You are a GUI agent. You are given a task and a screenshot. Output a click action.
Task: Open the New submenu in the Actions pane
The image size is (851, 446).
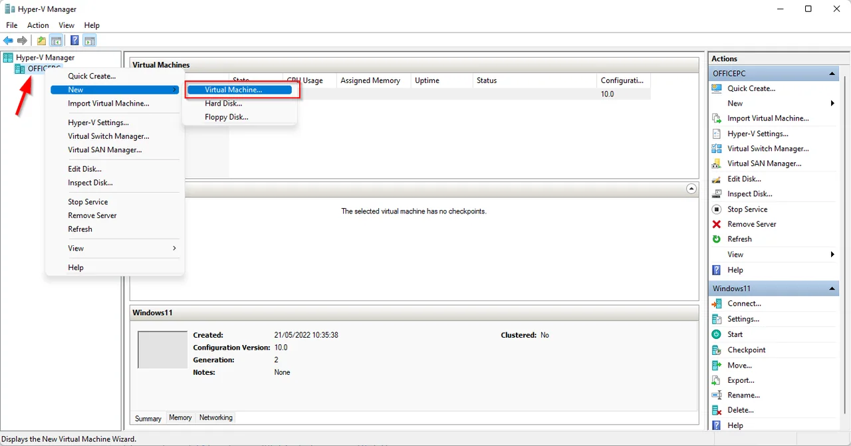coord(774,104)
